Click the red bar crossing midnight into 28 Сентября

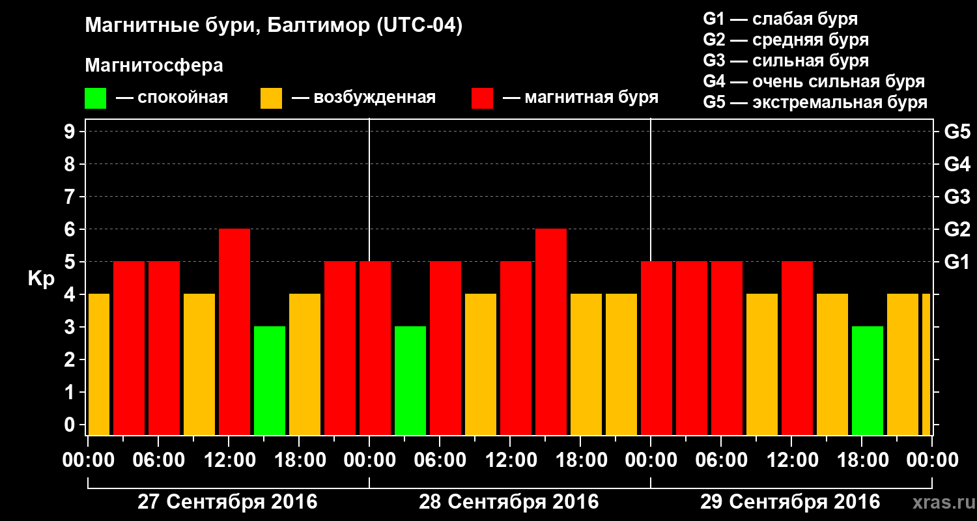pos(375,348)
